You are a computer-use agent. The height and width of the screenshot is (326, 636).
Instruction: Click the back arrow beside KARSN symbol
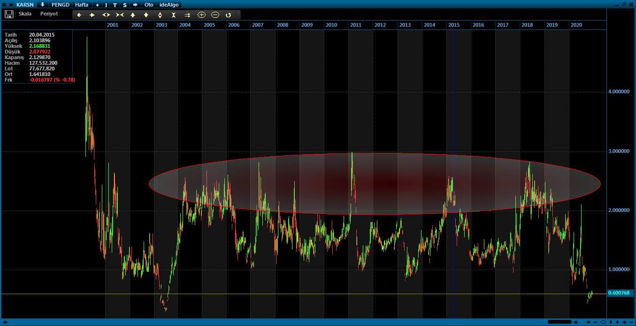pyautogui.click(x=11, y=4)
